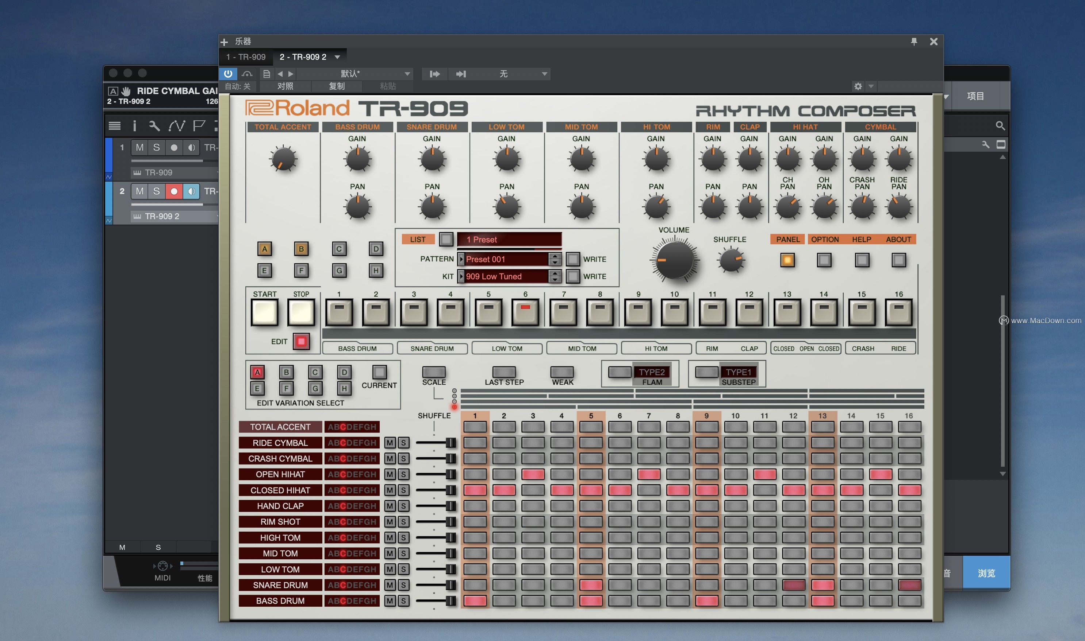This screenshot has width=1085, height=641.
Task: Pin the instrument window
Action: pos(914,42)
